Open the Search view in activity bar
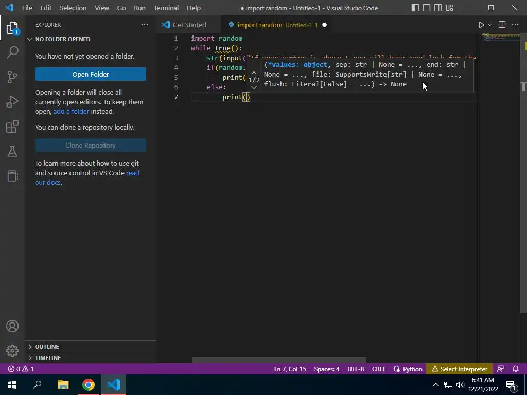Viewport: 527px width, 395px height. [12, 52]
